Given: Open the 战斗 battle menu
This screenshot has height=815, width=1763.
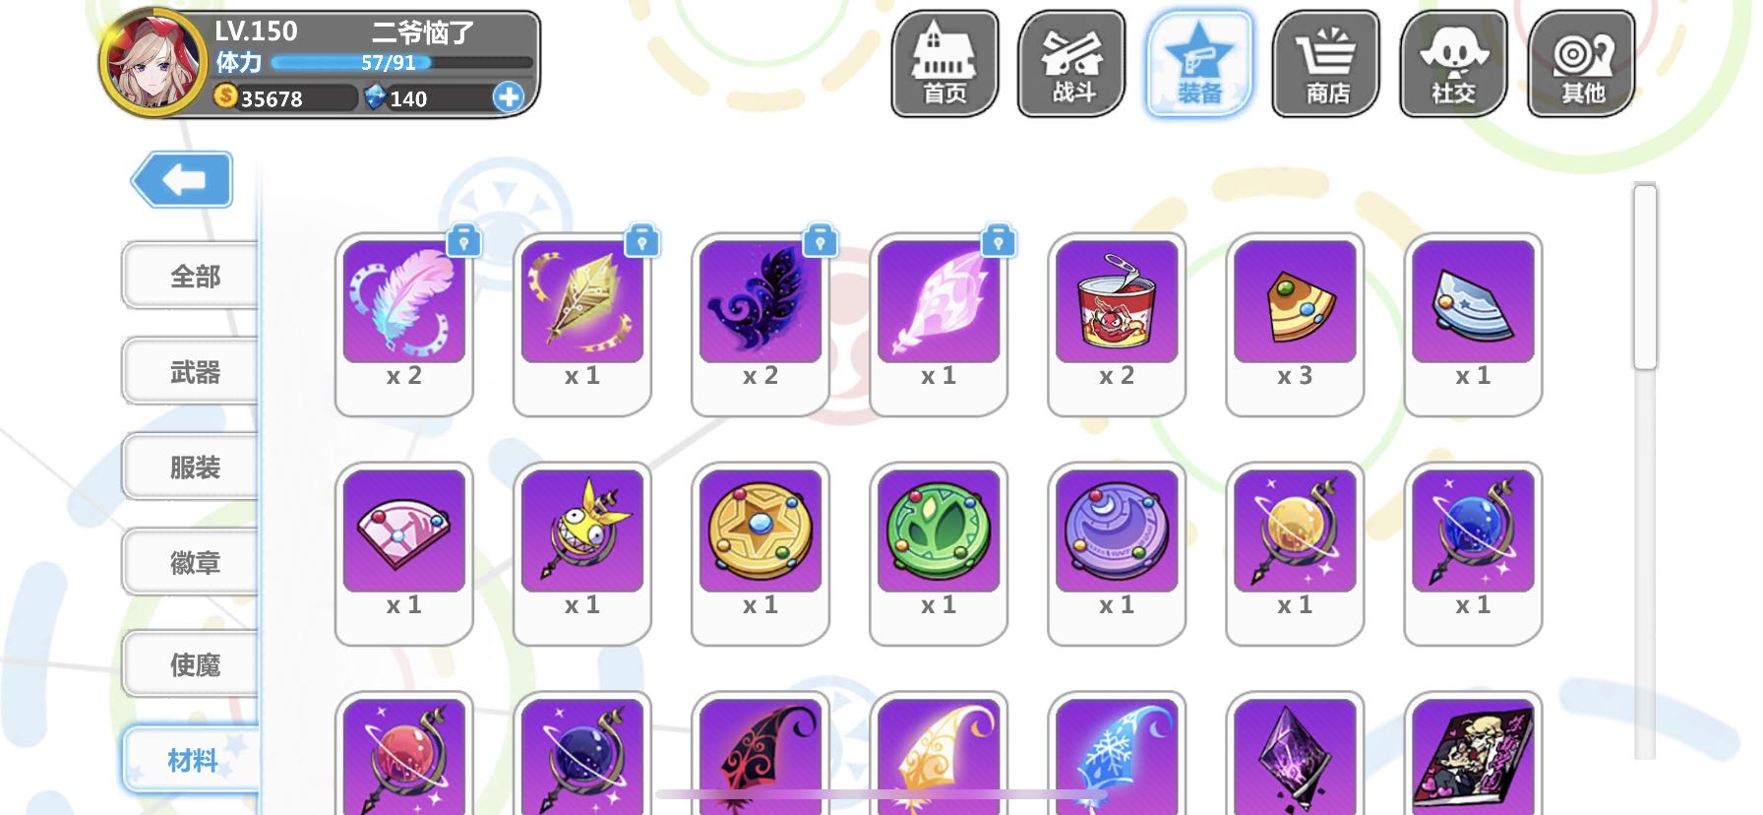Looking at the screenshot, I should (1071, 64).
